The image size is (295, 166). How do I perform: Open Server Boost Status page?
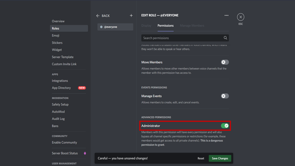coord(69,153)
